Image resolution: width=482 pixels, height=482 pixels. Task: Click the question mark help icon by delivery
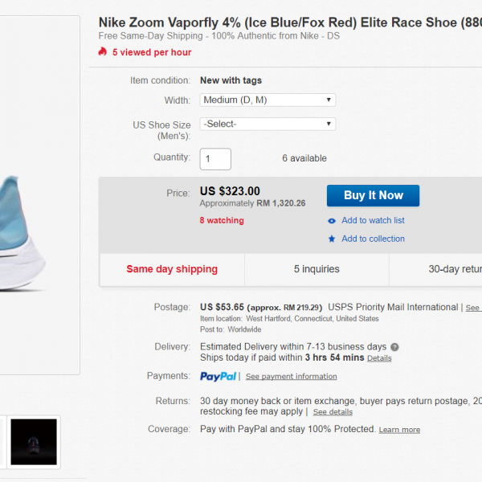[x=394, y=347]
